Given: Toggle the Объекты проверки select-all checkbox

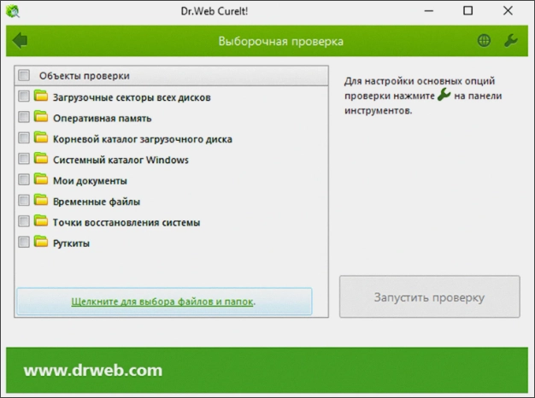Looking at the screenshot, I should pyautogui.click(x=24, y=75).
